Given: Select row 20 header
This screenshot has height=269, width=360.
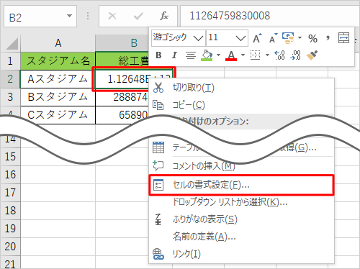Looking at the screenshot, I should click(10, 247).
